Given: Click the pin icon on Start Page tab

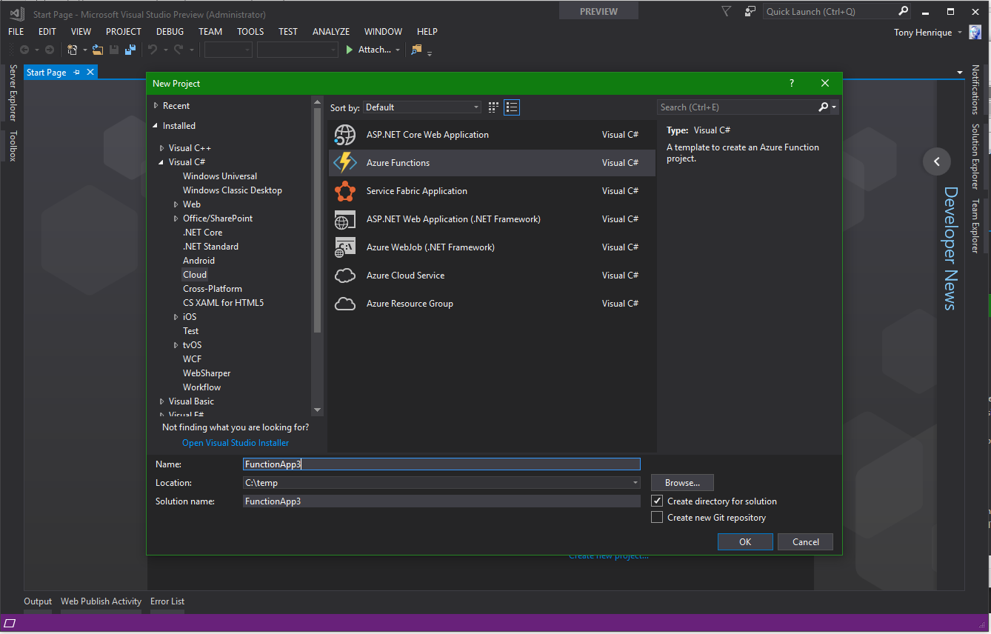Looking at the screenshot, I should point(77,73).
